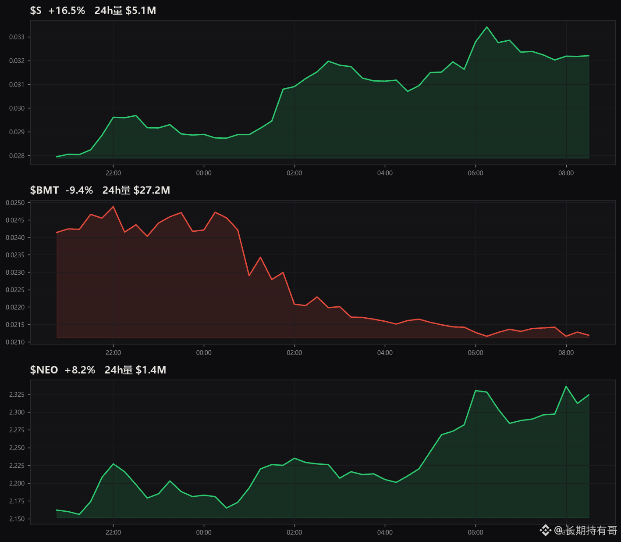Click the 0.0250 y-axis label
Screen dimensions: 621x542
click(15, 203)
